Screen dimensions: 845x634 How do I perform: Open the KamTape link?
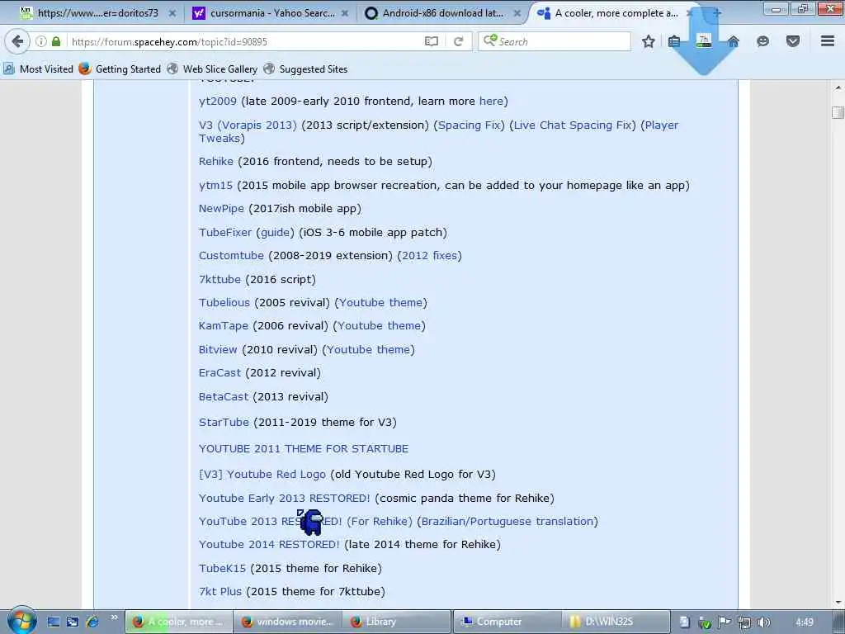[x=223, y=325]
